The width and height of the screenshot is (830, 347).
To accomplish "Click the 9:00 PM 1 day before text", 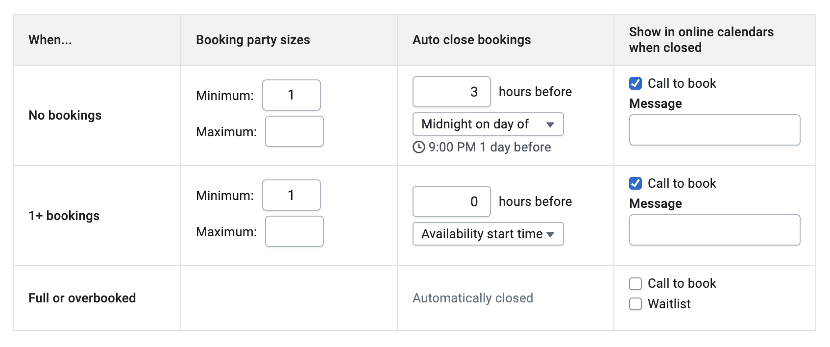I will tap(490, 147).
